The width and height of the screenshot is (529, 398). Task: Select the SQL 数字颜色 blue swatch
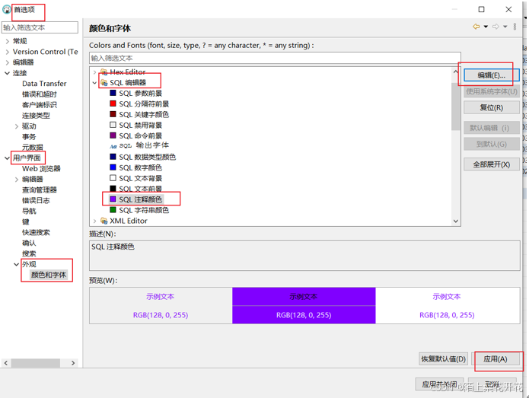click(x=113, y=167)
